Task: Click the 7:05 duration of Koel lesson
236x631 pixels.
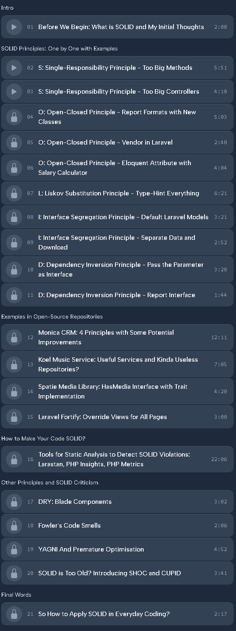Action: 221,365
